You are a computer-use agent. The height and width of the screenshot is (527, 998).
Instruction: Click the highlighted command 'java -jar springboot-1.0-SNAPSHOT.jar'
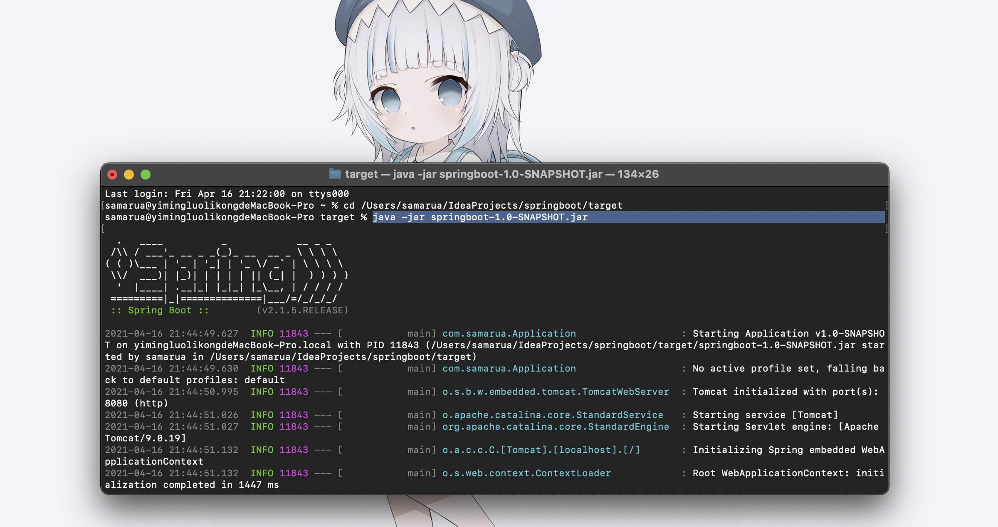[x=480, y=217]
